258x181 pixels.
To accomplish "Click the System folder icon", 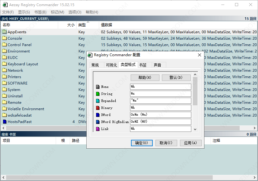I will point(5,89).
